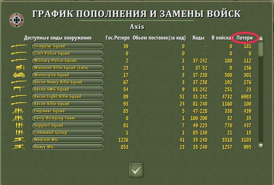This screenshot has width=274, height=185.
Task: Click the turns value 100-200
Action: pyautogui.click(x=199, y=118)
